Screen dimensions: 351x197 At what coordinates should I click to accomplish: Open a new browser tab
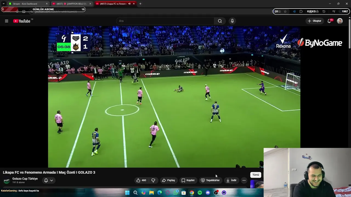pos(140,4)
